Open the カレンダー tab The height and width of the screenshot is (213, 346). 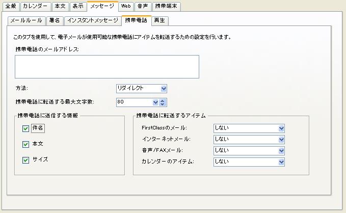(35, 6)
